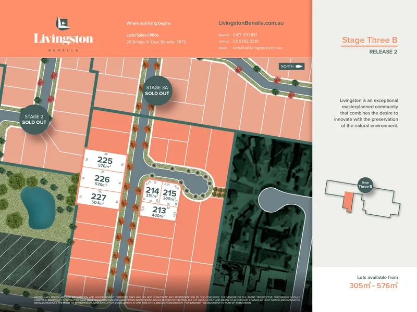The image size is (417, 312).
Task: Select the address 26 Bridge St East, Benalla
Action: (156, 42)
